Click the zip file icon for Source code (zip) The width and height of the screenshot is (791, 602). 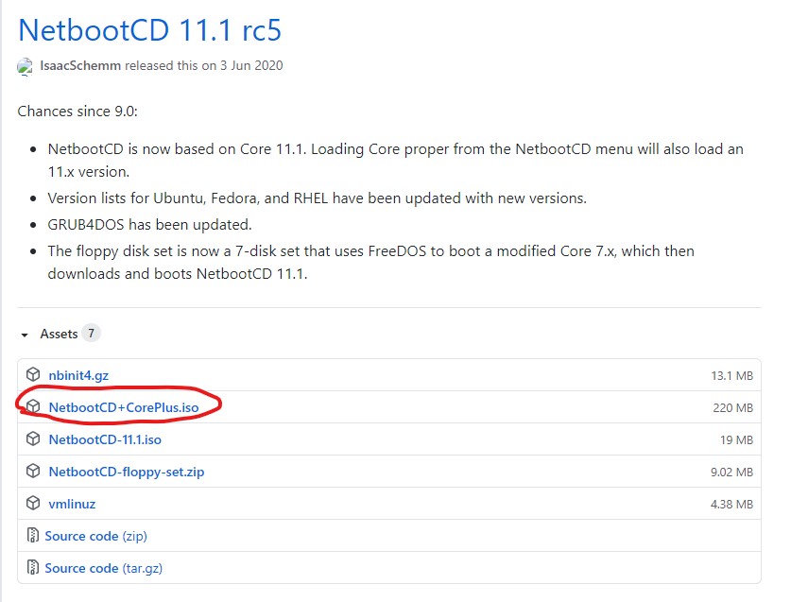point(33,536)
